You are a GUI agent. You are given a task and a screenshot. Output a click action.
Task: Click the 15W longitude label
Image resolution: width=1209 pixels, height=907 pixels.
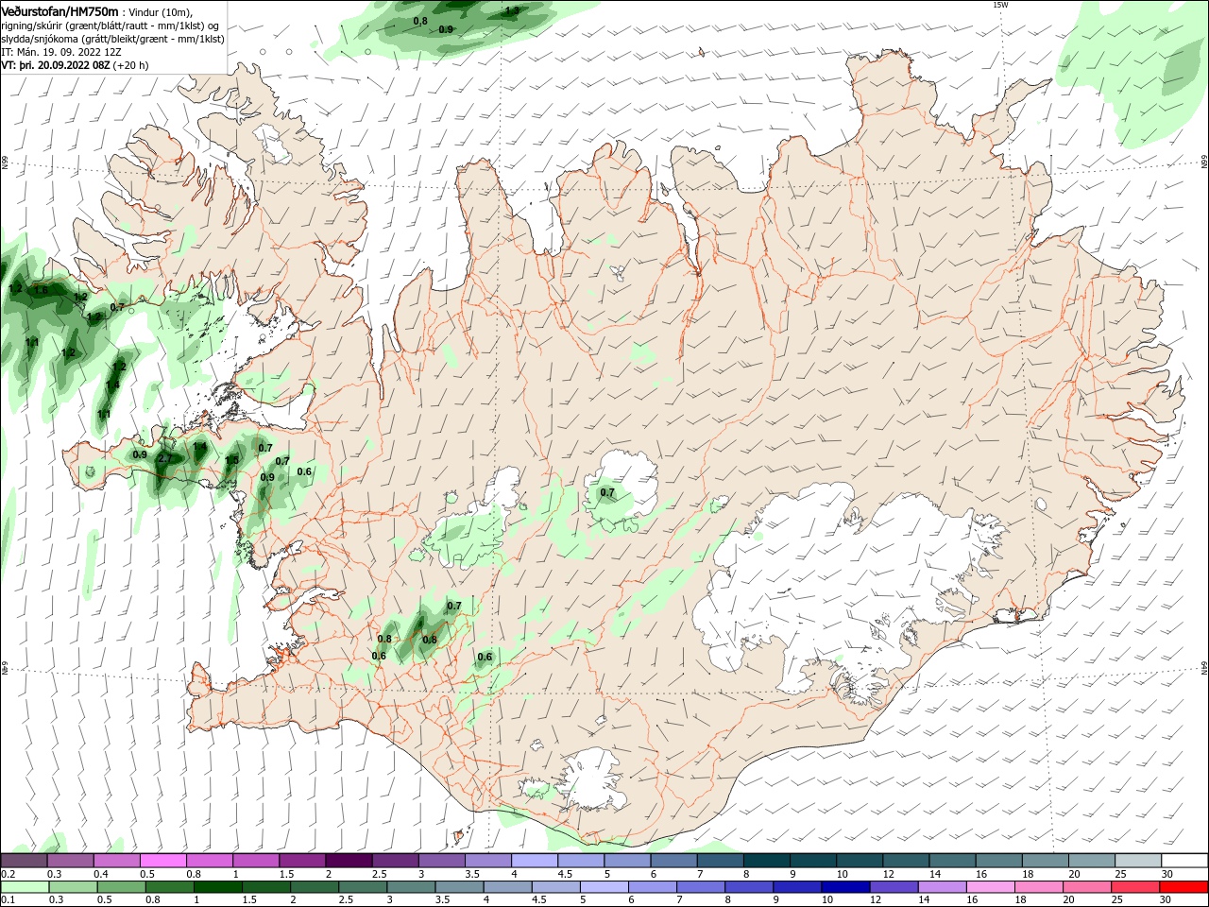coord(1000,5)
